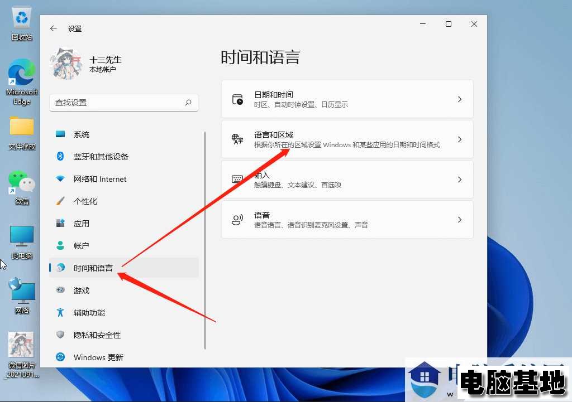Select the Microsoft Edge desktop shortcut

pos(22,82)
